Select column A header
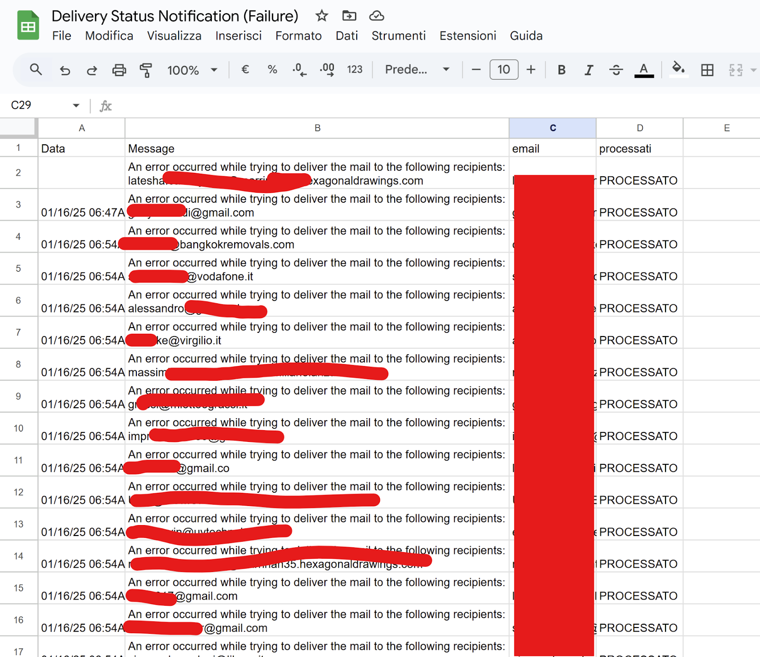The width and height of the screenshot is (760, 657). [82, 128]
